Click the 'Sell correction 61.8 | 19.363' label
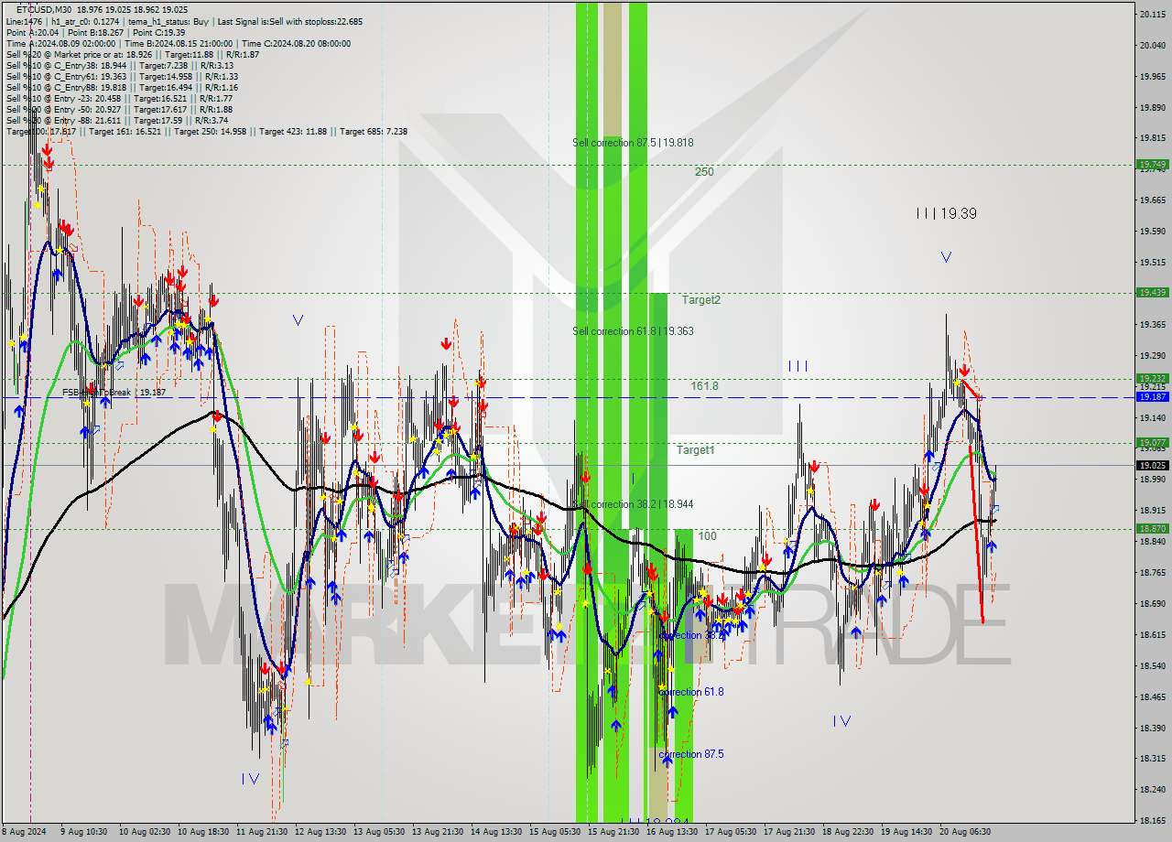The height and width of the screenshot is (842, 1172). click(633, 331)
